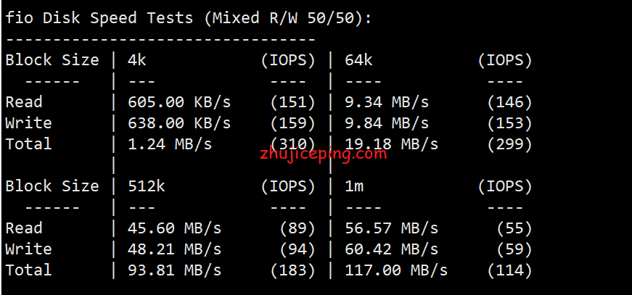Click the (114) IOPS total value
The height and width of the screenshot is (295, 632).
pyautogui.click(x=509, y=270)
